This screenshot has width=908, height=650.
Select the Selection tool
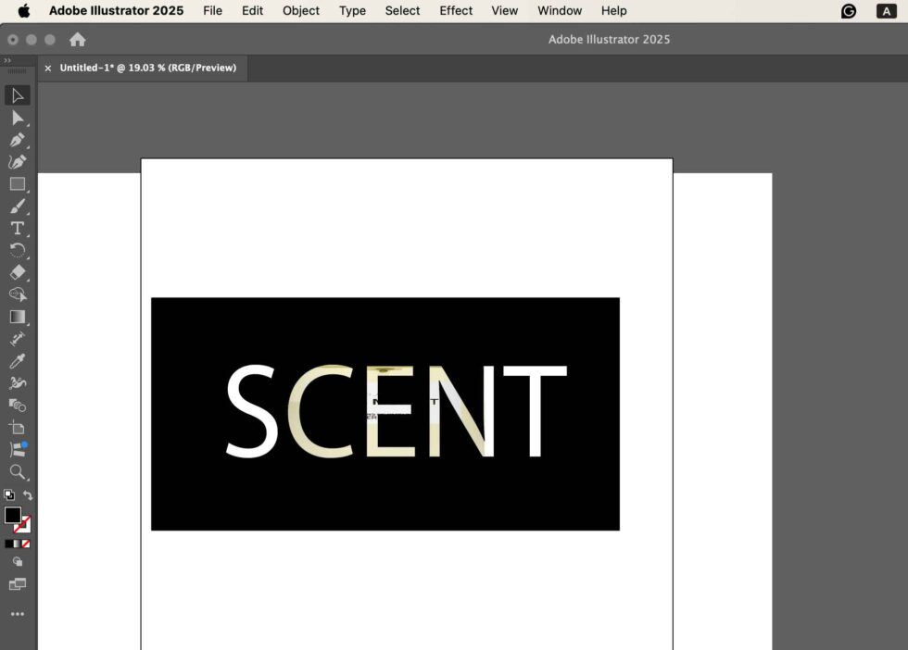coord(17,95)
